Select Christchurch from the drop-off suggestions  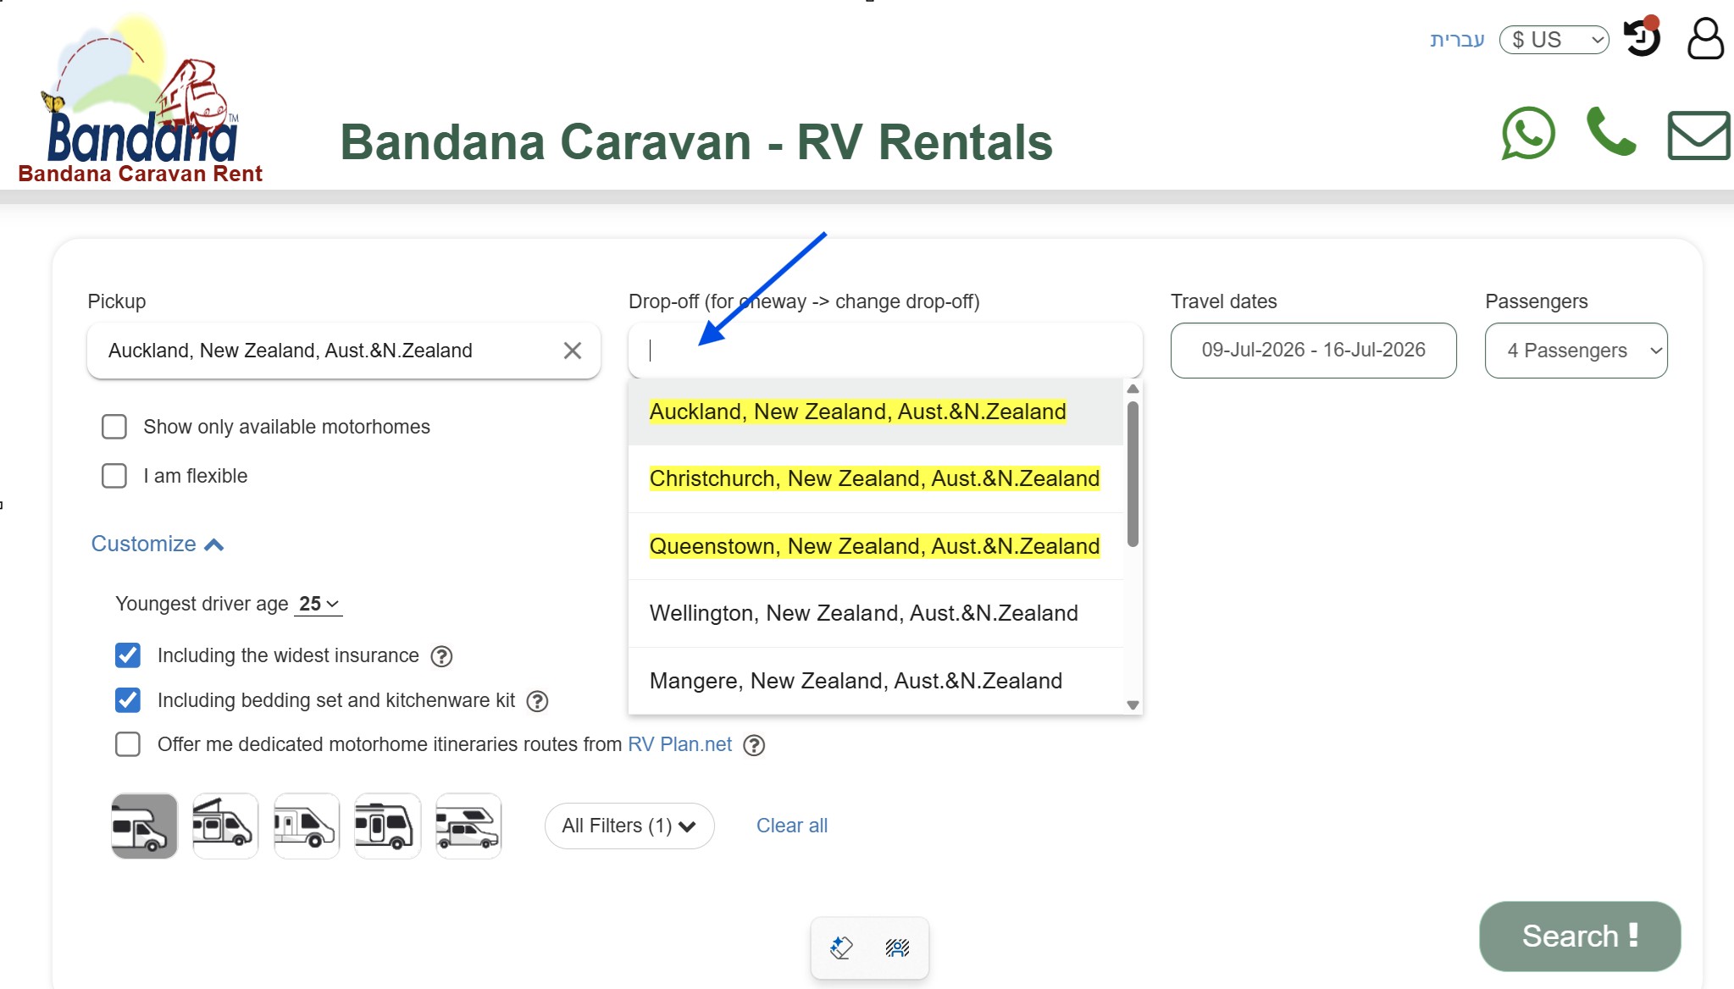click(873, 478)
